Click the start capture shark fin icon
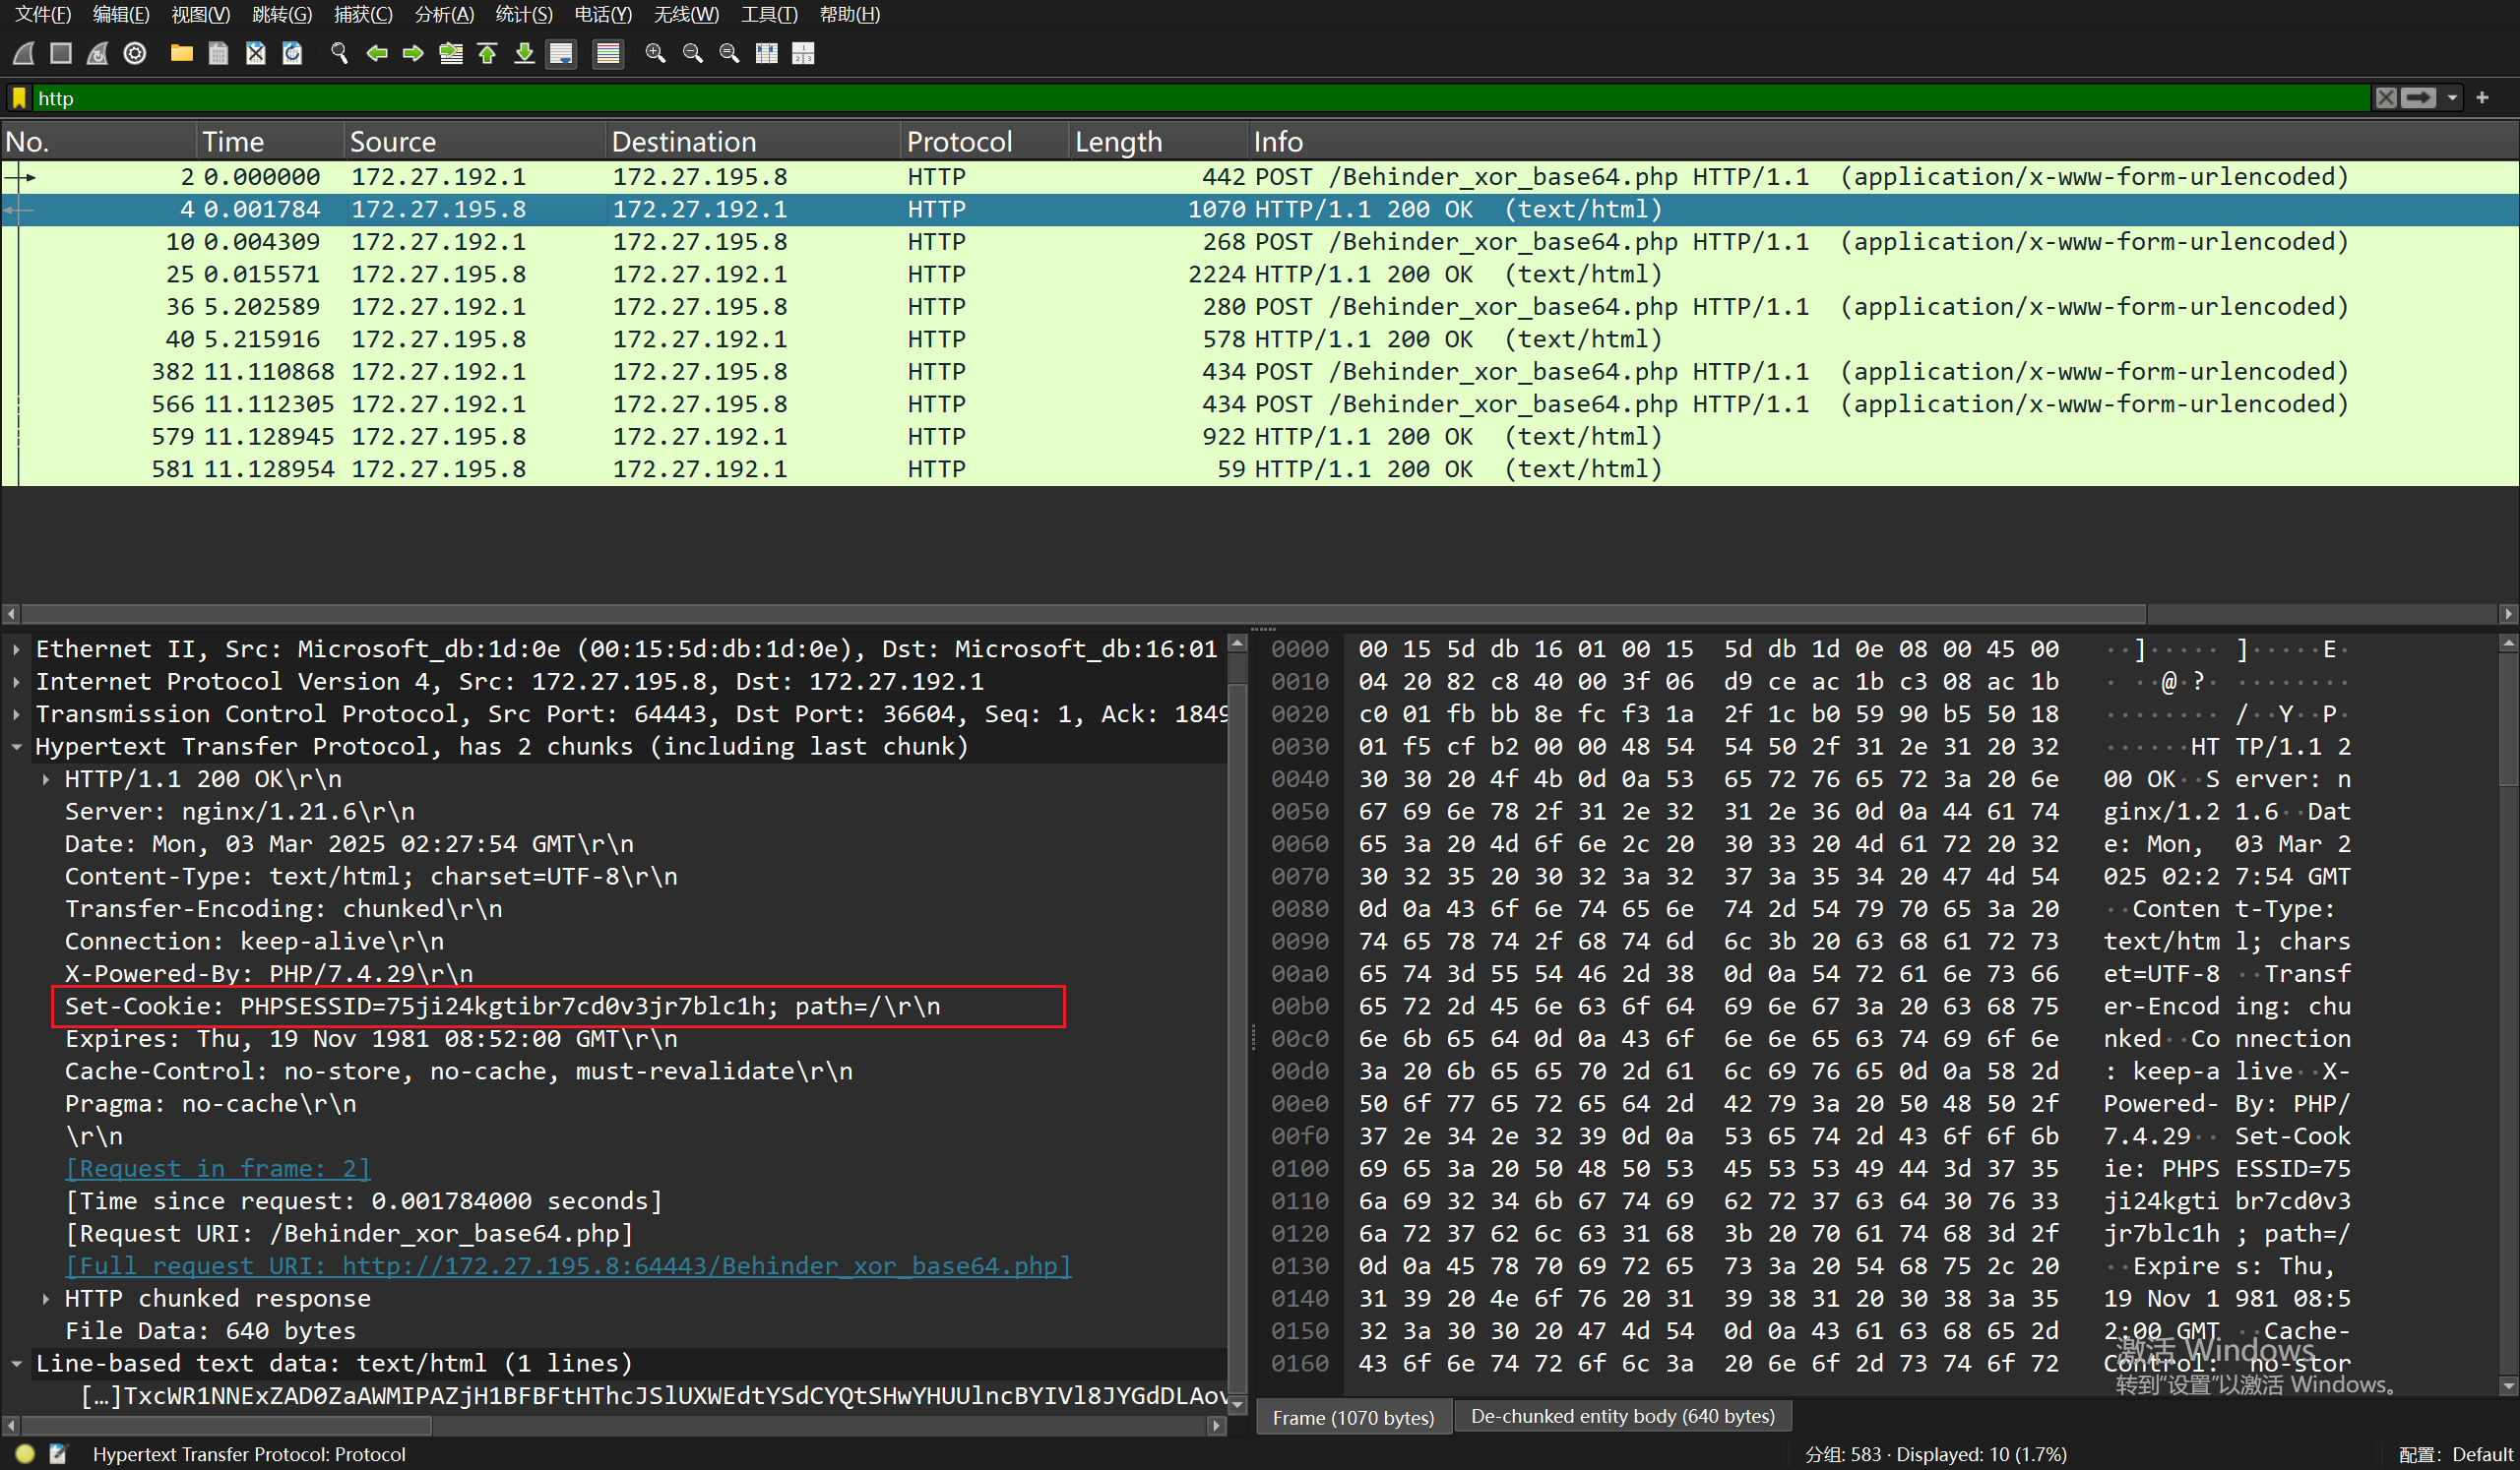 tap(24, 53)
